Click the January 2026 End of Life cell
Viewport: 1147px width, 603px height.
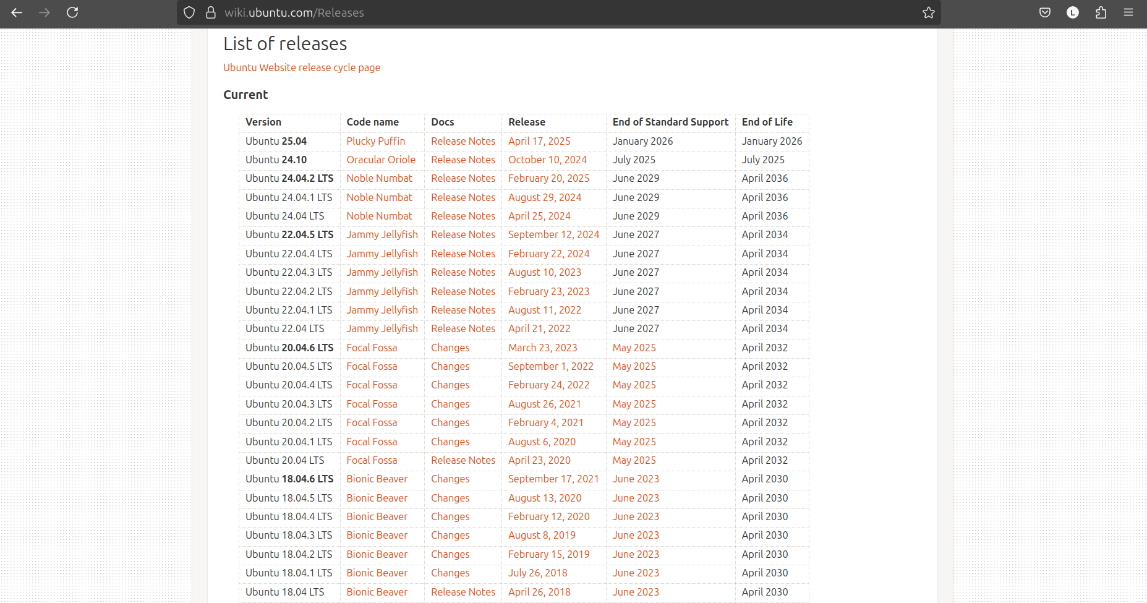point(772,141)
